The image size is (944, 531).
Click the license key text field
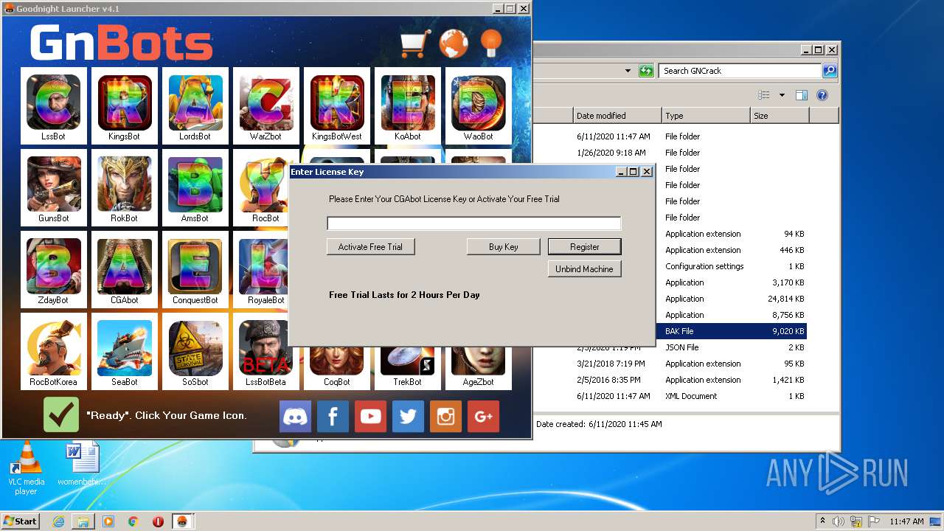[x=474, y=223]
